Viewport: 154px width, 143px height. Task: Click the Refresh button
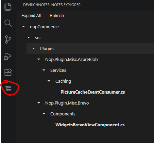[x=57, y=16]
